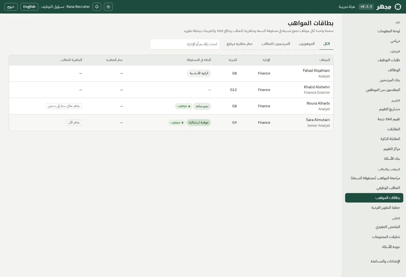
Task: Click the موهبة استثنائية badge for Sara
Action: click(199, 123)
